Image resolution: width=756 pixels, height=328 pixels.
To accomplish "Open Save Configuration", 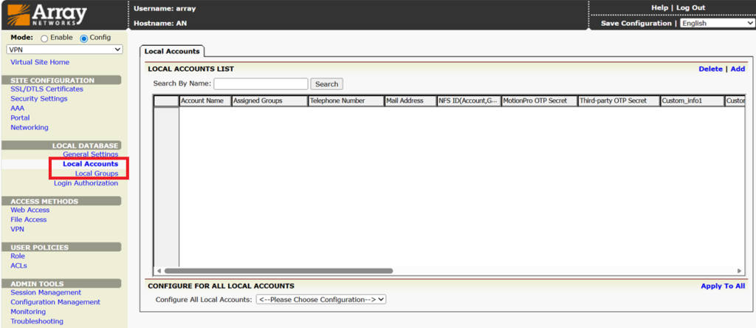I will click(636, 23).
